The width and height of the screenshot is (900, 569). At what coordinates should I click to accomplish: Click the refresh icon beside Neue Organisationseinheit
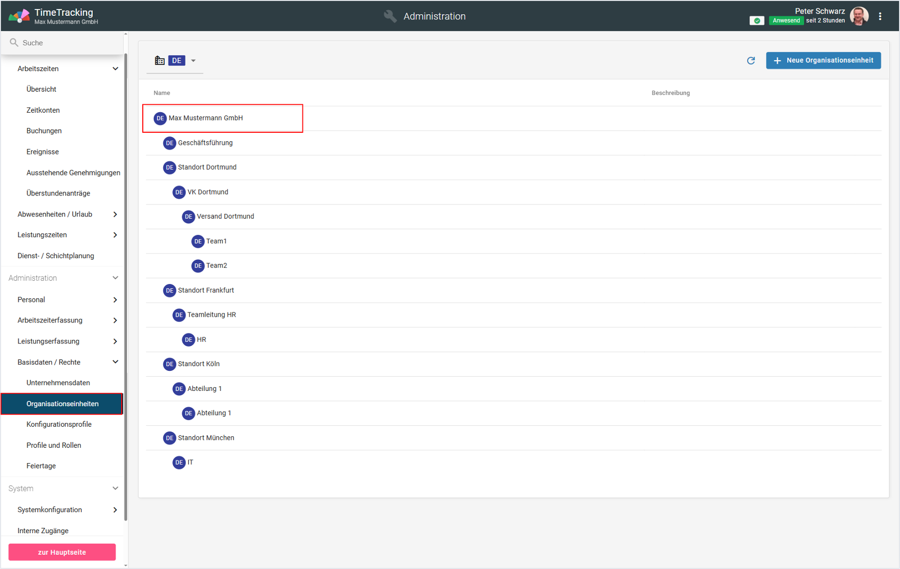751,61
